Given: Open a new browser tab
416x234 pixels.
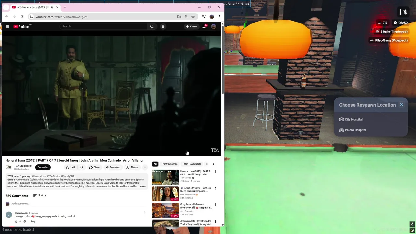Looking at the screenshot, I should point(65,7).
